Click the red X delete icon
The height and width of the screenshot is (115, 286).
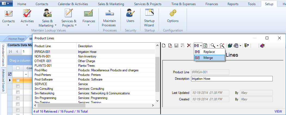coord(189,46)
